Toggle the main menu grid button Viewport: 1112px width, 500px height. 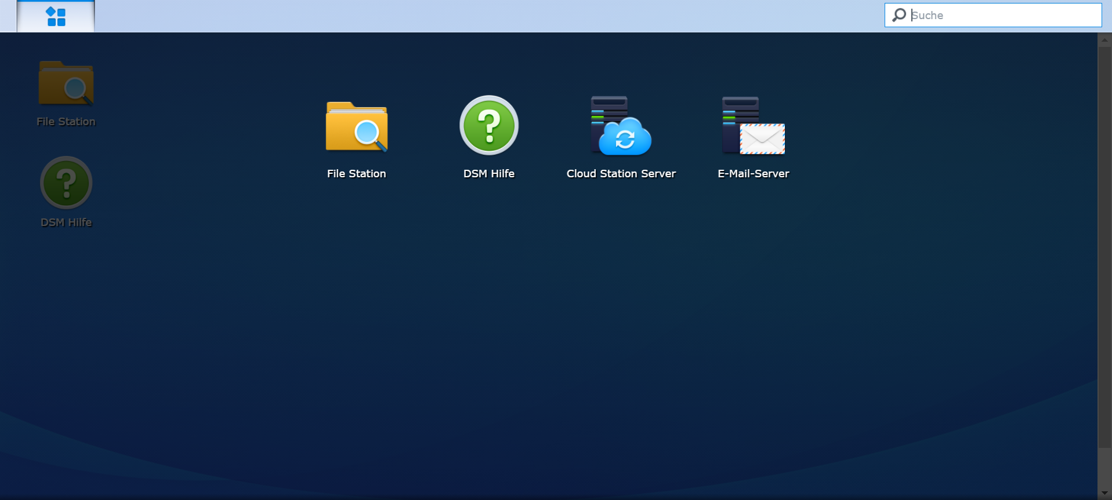[56, 16]
